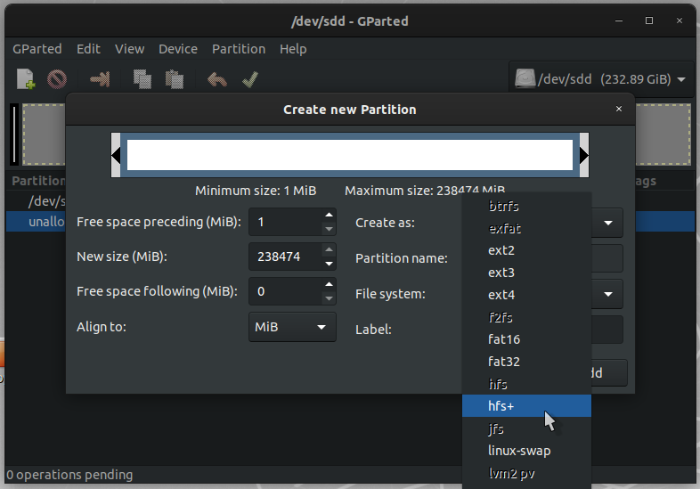Open the File system dropdown arrow
The width and height of the screenshot is (700, 489).
point(608,294)
